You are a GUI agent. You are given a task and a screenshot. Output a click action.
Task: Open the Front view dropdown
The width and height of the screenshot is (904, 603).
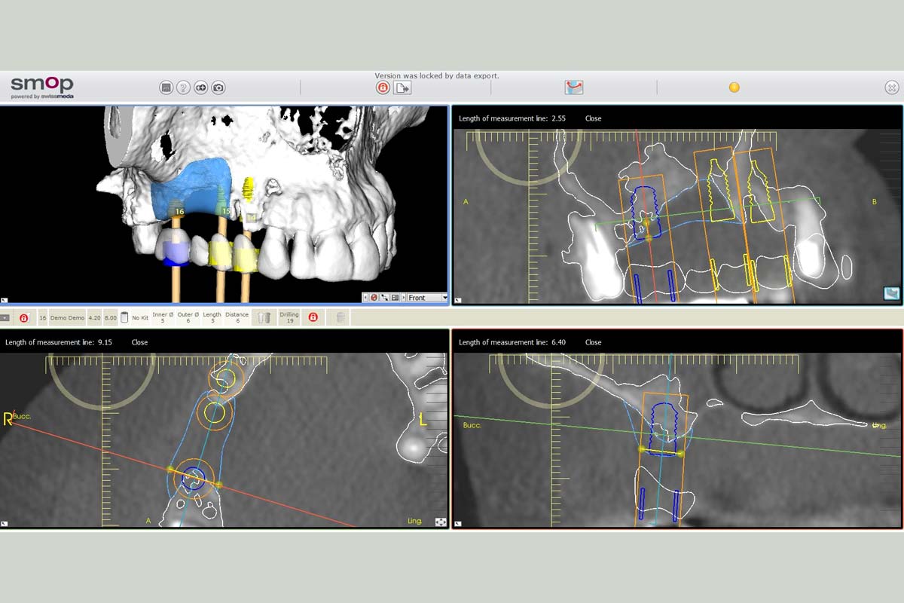pos(426,298)
